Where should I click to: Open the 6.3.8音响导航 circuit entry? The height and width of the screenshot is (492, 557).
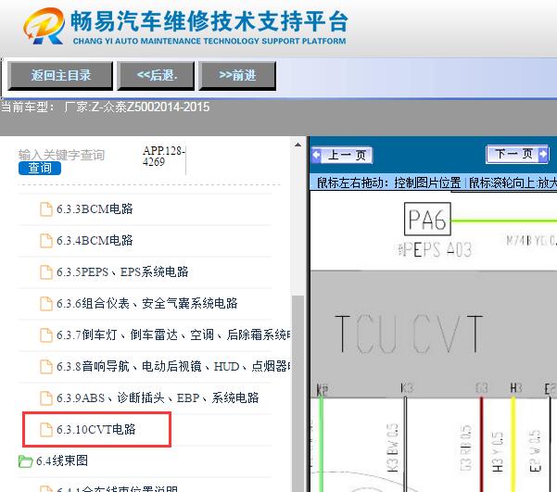(x=173, y=366)
